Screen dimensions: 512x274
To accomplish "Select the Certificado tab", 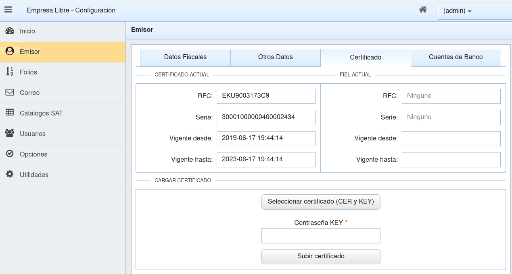I will pos(366,58).
